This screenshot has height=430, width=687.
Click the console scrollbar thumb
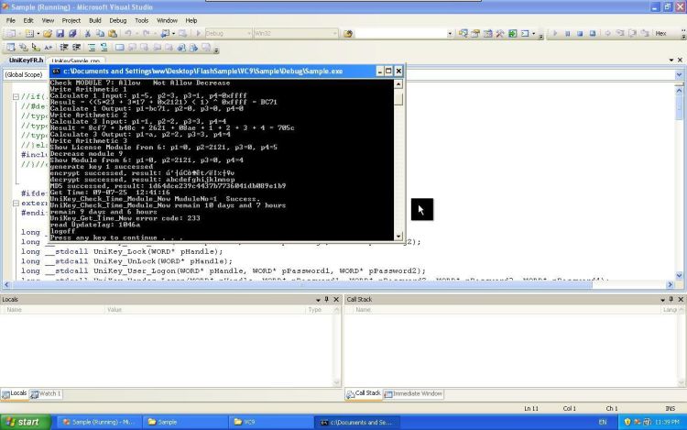click(398, 100)
